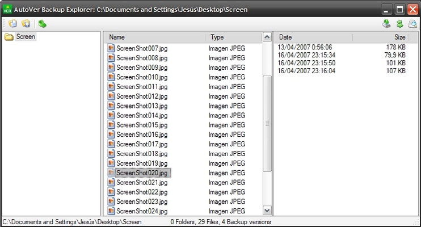Click the green arrow onto drive restore icon
The image size is (421, 227).
(386, 24)
